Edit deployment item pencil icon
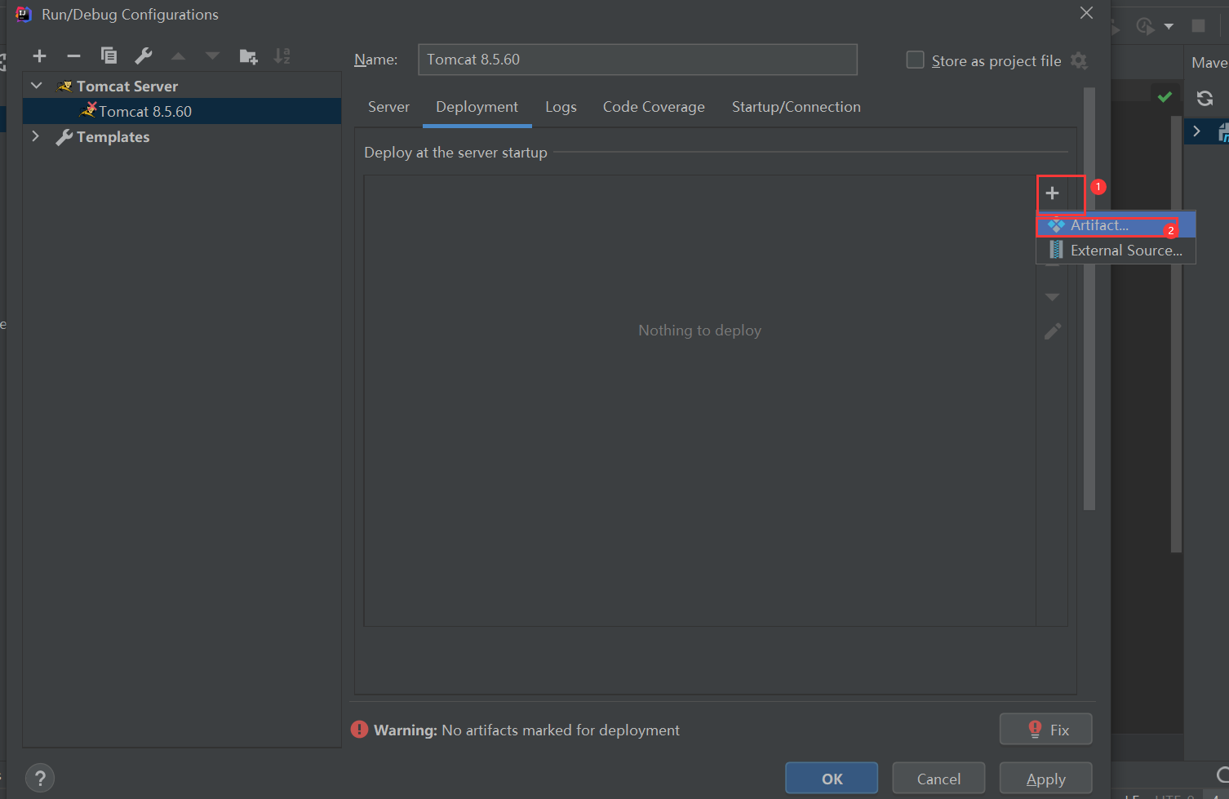Image resolution: width=1229 pixels, height=799 pixels. 1053,331
